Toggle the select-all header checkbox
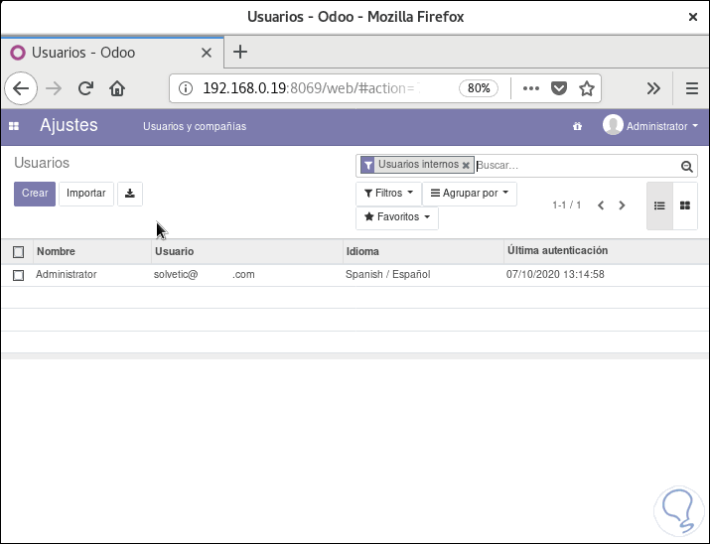This screenshot has height=544, width=710. point(18,252)
